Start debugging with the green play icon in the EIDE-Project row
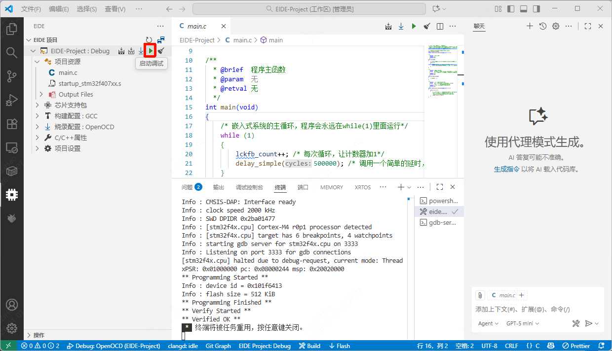612x351 pixels. 151,51
